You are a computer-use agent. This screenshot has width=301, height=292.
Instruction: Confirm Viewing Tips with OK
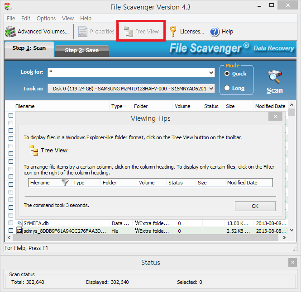point(255,206)
